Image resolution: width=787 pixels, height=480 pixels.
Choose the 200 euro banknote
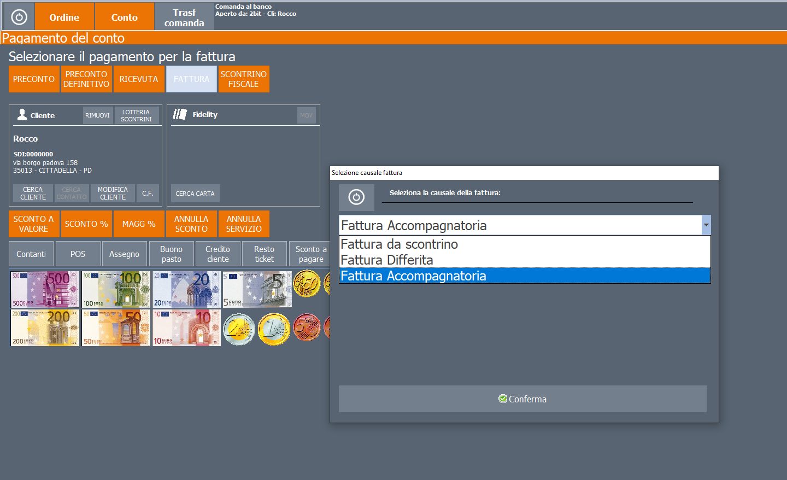(45, 327)
